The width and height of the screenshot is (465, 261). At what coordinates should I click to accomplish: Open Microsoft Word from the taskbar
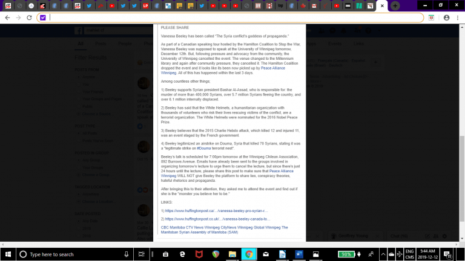coord(298,254)
